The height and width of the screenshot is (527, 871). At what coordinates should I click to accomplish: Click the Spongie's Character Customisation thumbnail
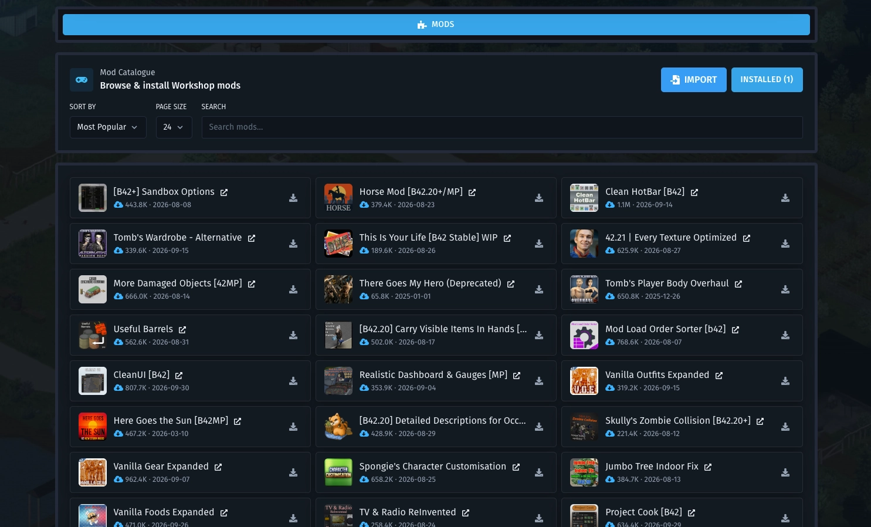[338, 472]
